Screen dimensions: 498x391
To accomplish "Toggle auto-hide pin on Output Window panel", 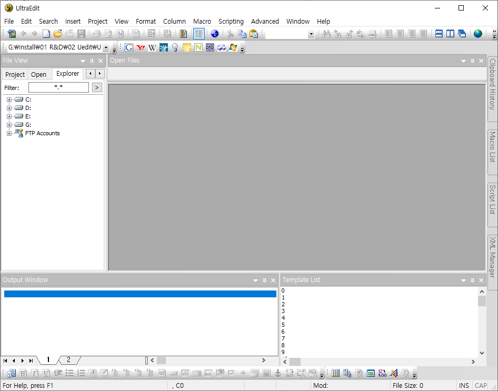I will pos(264,280).
